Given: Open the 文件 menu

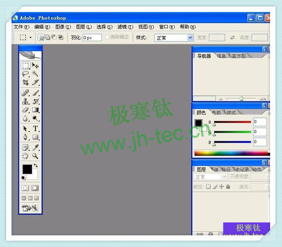Looking at the screenshot, I should [22, 27].
